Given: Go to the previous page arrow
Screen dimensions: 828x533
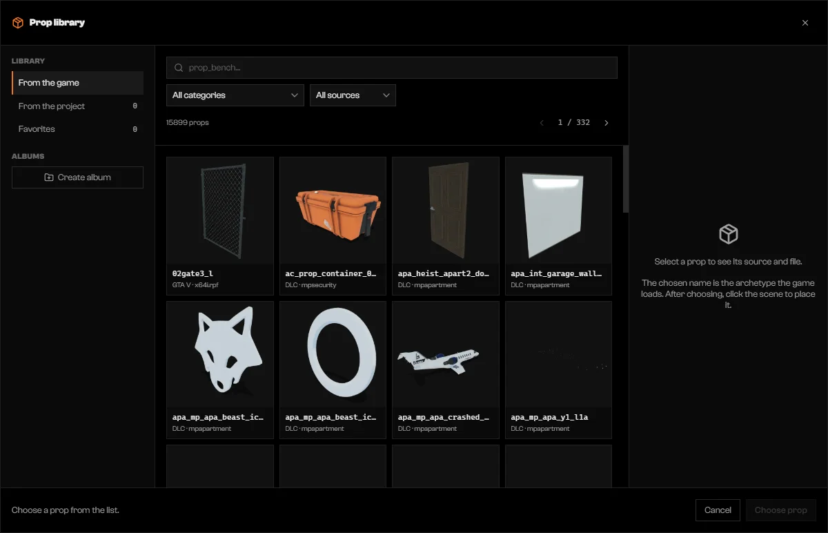Looking at the screenshot, I should (x=542, y=123).
